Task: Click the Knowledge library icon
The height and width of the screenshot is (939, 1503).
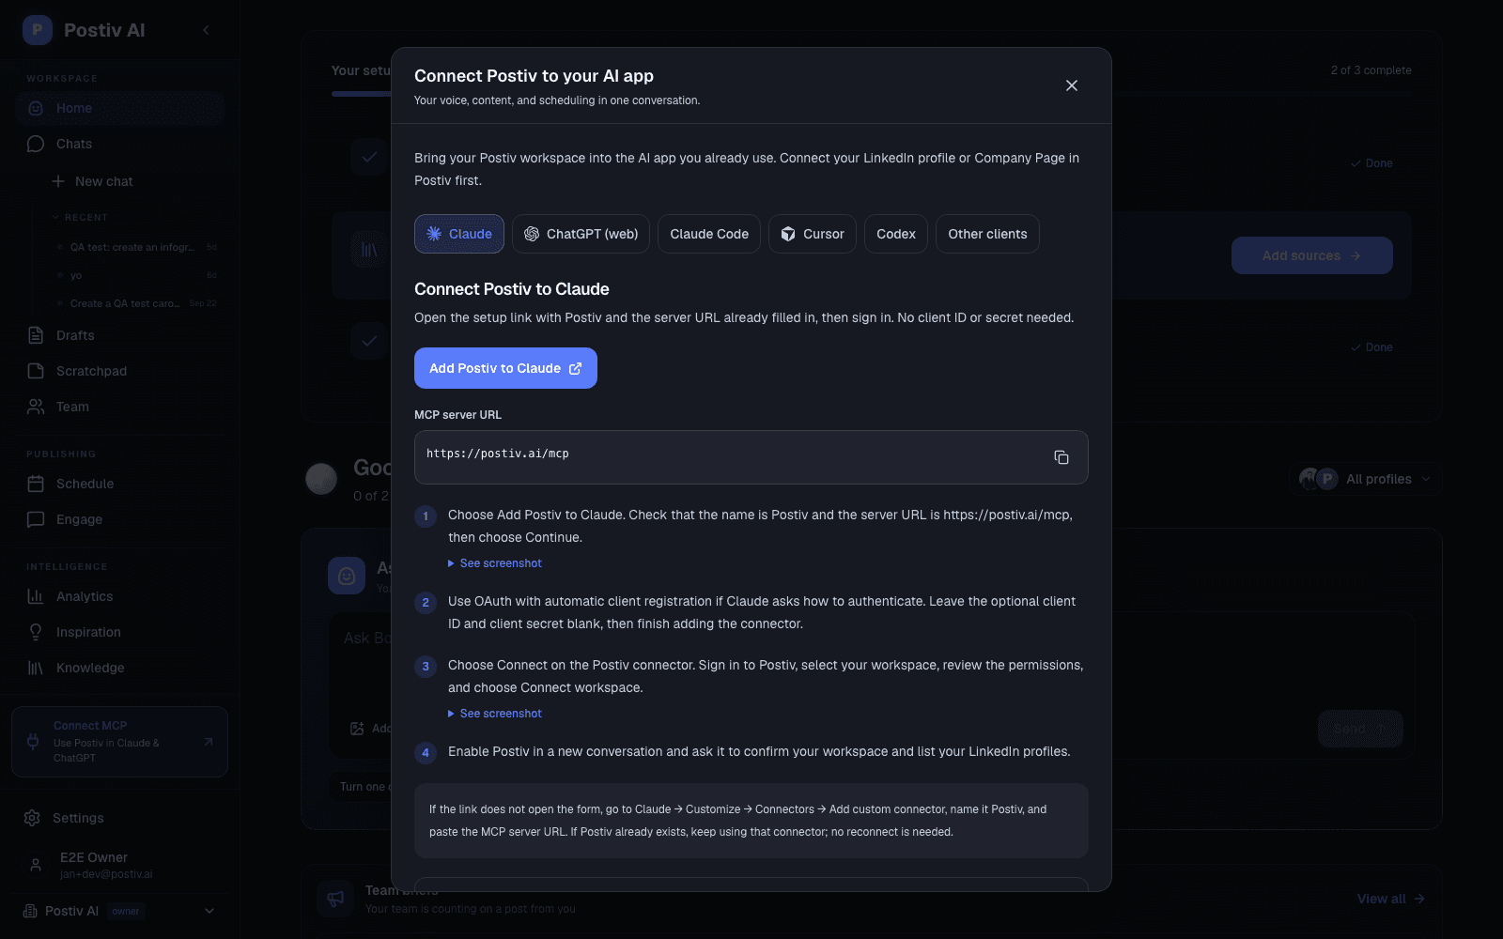Action: coord(36,668)
